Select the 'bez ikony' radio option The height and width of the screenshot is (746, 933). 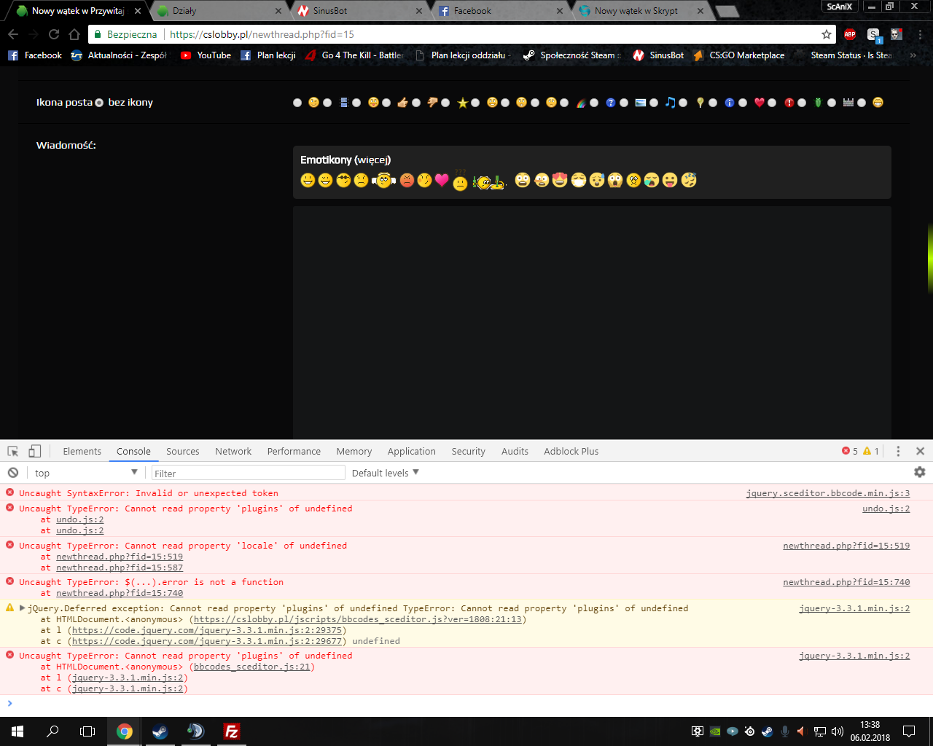(x=99, y=103)
